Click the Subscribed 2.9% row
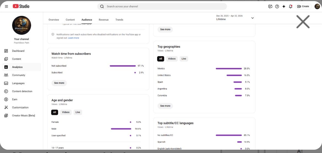The width and height of the screenshot is (322, 153). pyautogui.click(x=97, y=72)
